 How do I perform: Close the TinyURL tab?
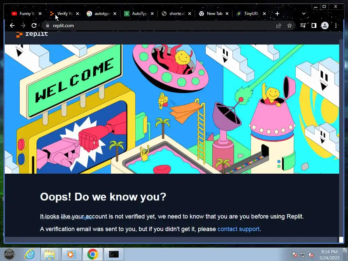click(x=264, y=14)
